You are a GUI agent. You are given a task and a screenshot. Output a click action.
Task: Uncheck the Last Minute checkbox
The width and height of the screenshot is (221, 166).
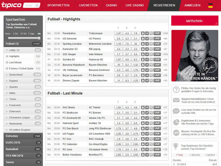pyautogui.click(x=7, y=63)
